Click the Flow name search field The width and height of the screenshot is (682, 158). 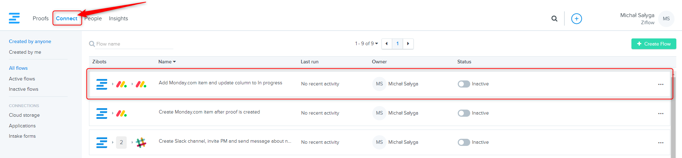pos(133,44)
